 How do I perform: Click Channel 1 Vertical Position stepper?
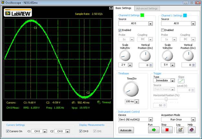tap(193, 65)
